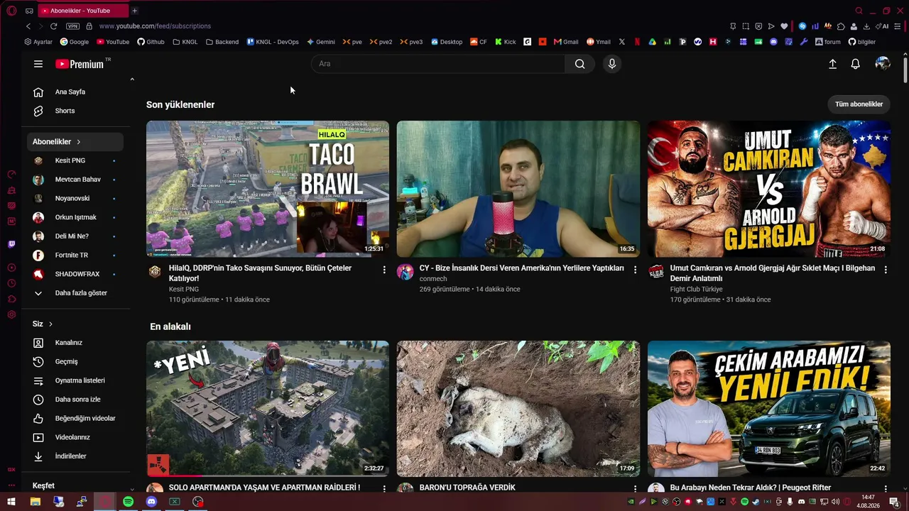Open the upload video icon

tap(833, 64)
